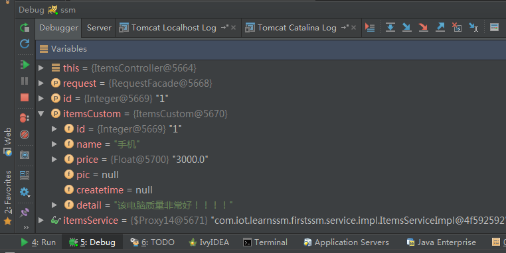
Task: Expand the 'detail' field node
Action: pos(54,205)
